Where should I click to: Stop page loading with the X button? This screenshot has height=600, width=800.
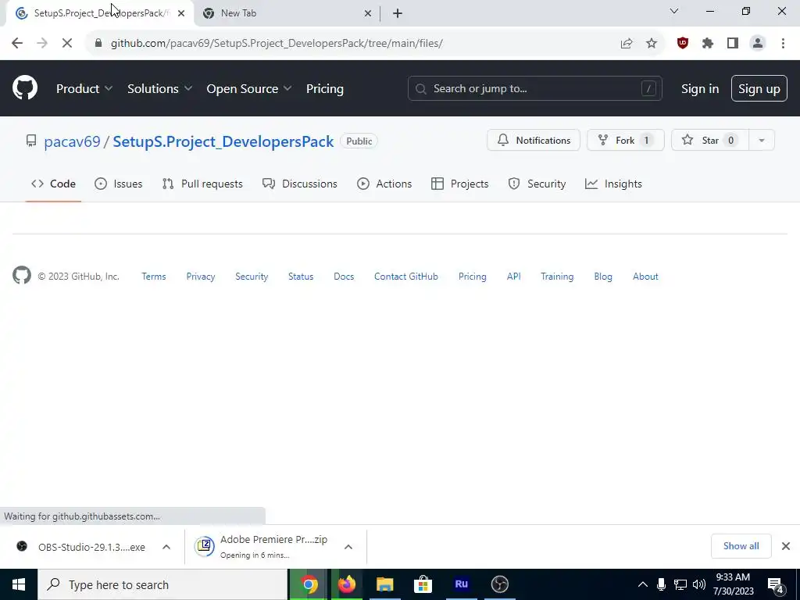(67, 44)
